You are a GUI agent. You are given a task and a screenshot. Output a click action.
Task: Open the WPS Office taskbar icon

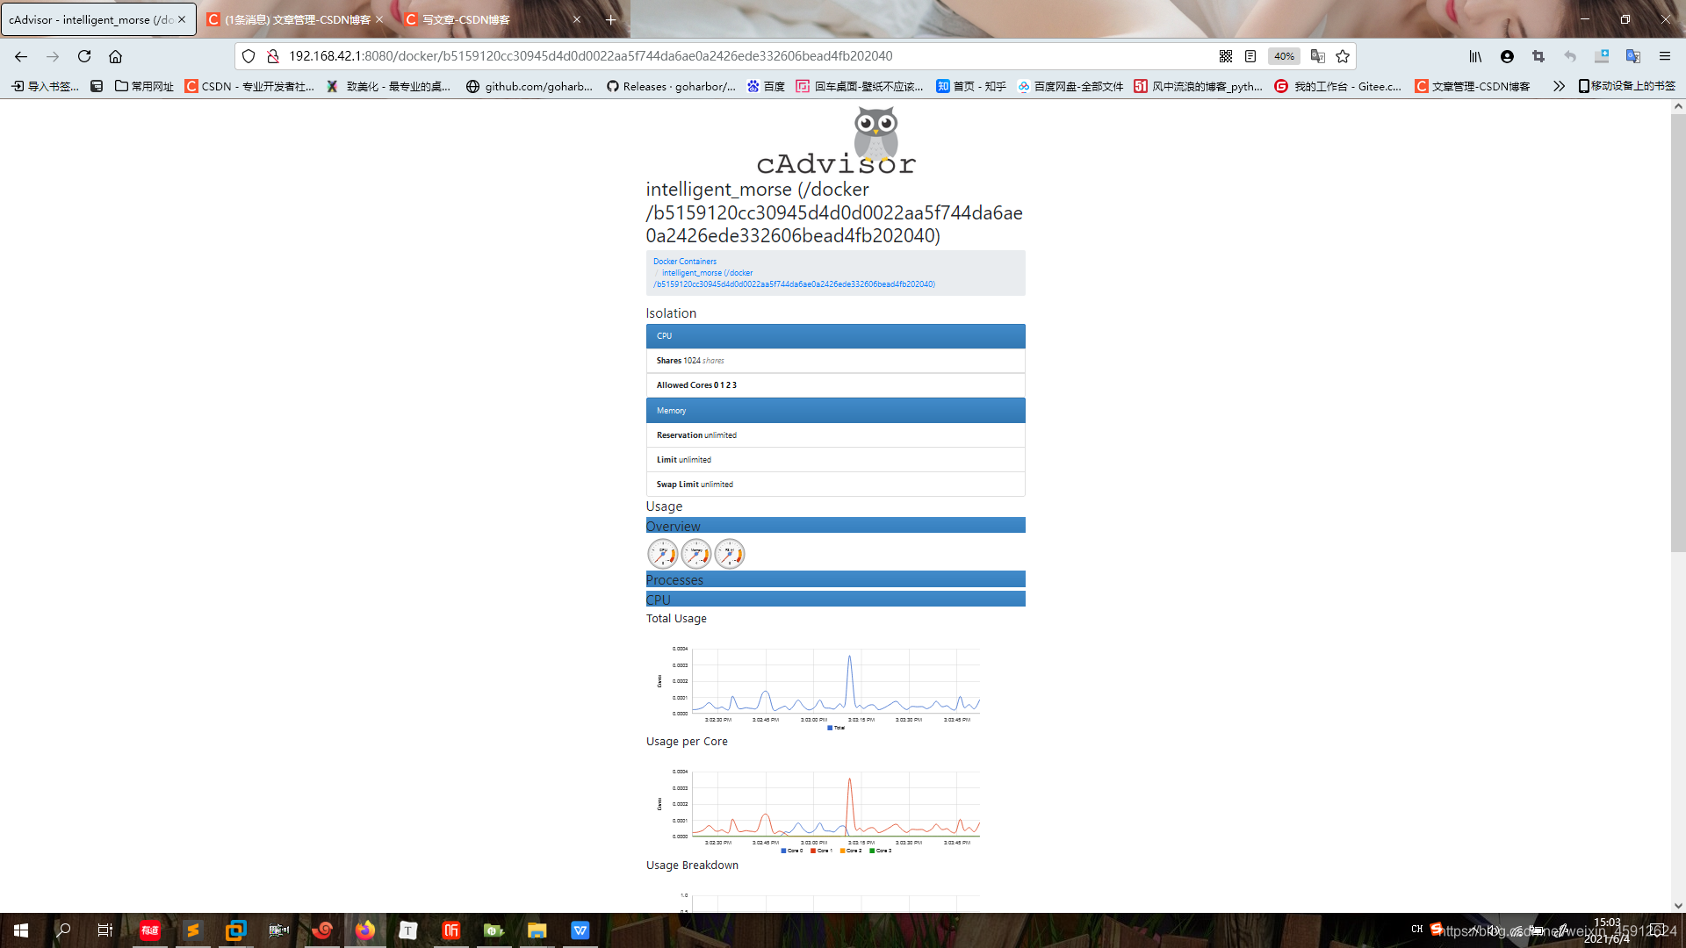pos(580,930)
